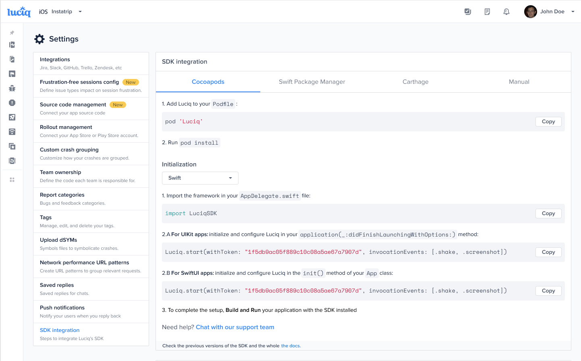Switch to the Swift Package Manager tab
Image resolution: width=581 pixels, height=361 pixels.
click(x=312, y=82)
